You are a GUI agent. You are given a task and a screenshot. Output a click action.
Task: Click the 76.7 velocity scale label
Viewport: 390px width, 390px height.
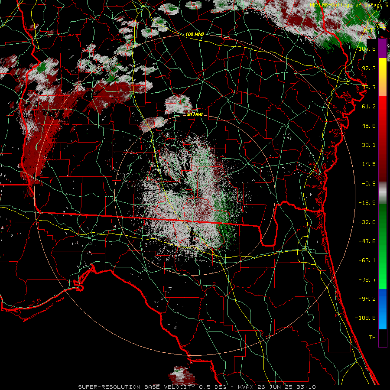coord(369,87)
